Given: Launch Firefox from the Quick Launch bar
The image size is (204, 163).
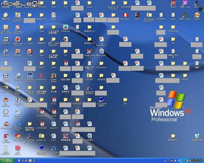Looking at the screenshot, I should (x=23, y=161).
